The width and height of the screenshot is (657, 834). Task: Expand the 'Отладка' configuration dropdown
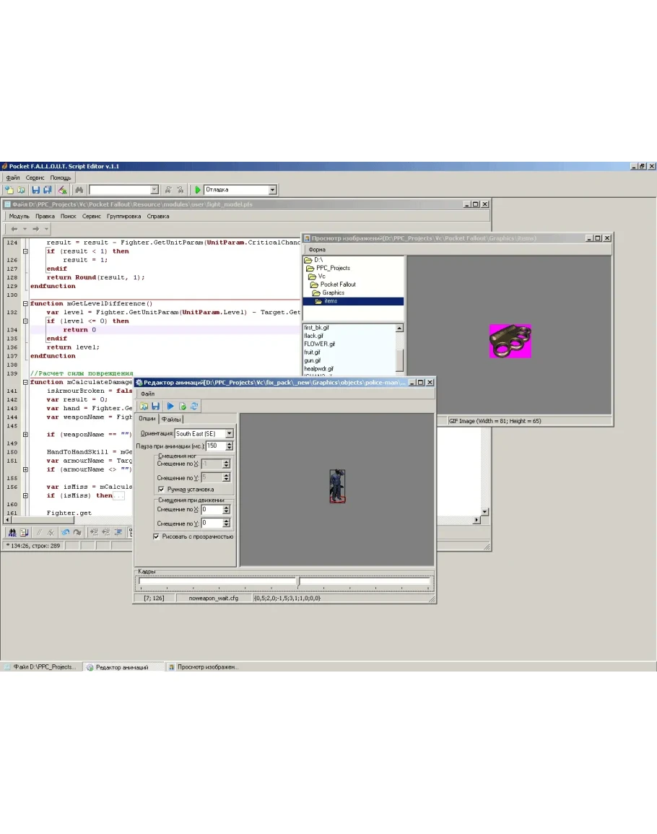(x=272, y=190)
